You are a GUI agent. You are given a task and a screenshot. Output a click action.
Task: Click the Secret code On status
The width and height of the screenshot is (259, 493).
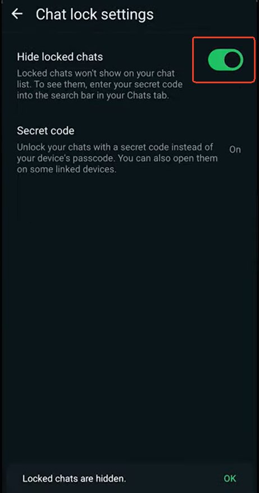click(x=235, y=149)
